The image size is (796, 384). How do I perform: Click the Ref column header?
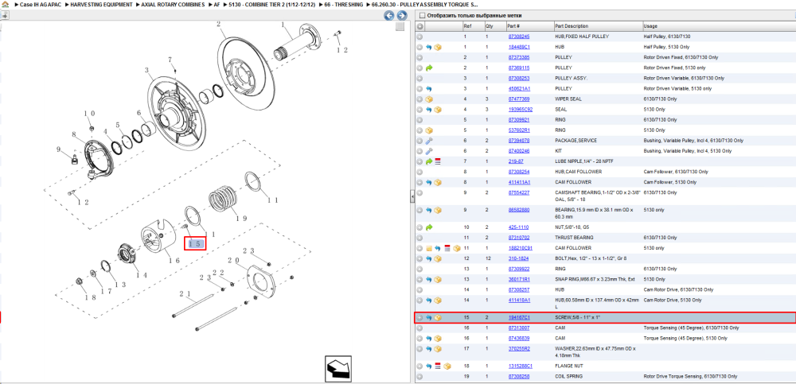click(x=473, y=26)
